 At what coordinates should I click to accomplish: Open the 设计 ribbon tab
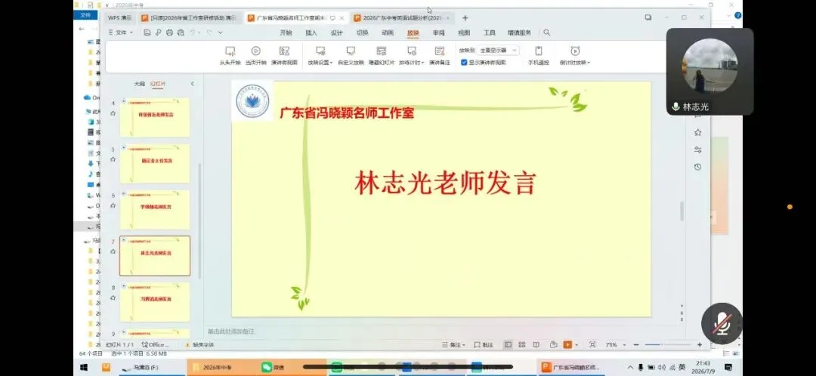coord(337,32)
